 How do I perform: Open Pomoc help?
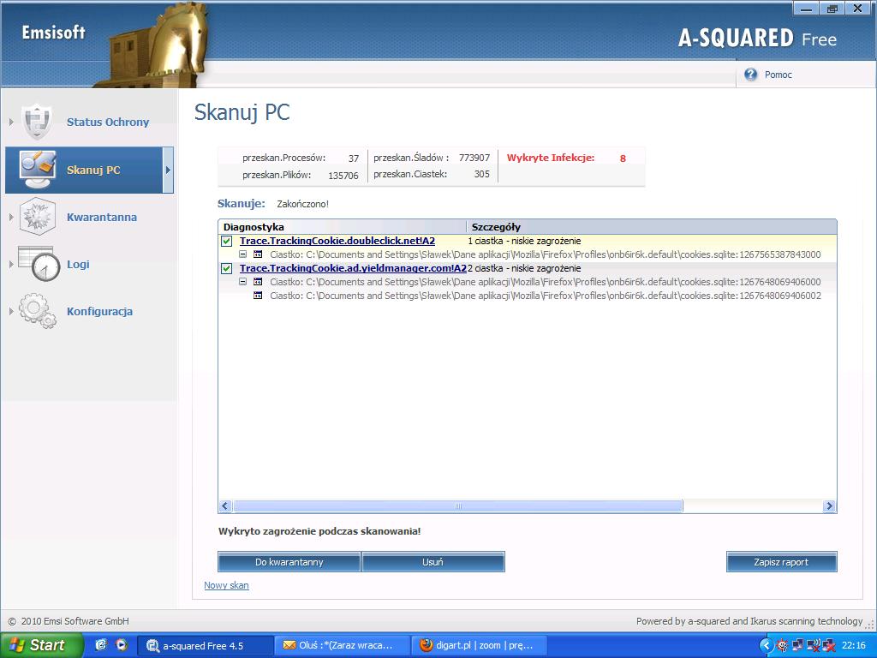point(778,75)
